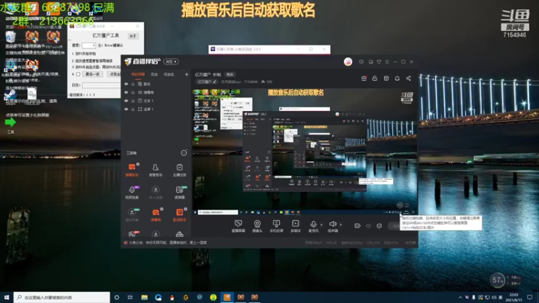Click the 扬声器 speaker icon
Image resolution: width=539 pixels, height=303 pixels.
click(332, 224)
